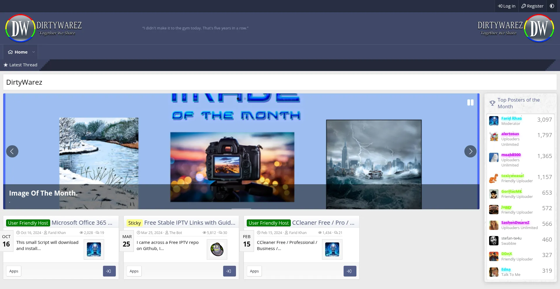560x289 pixels.
Task: Open GorillazMK profile name link
Action: [x=512, y=192]
